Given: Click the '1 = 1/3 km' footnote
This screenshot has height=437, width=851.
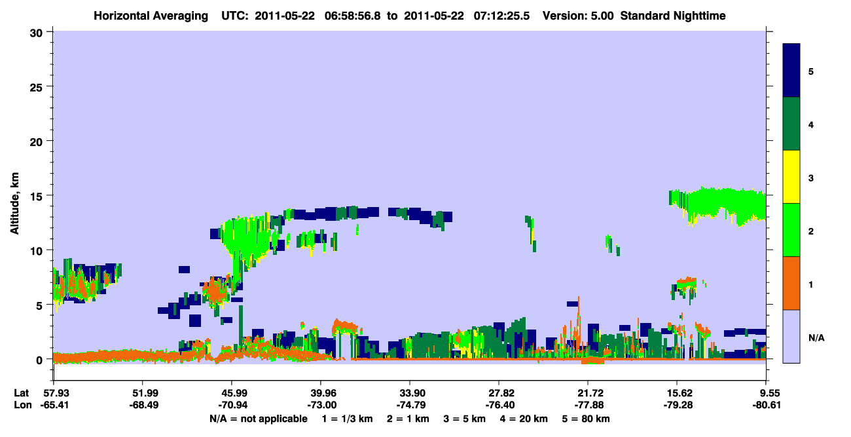Looking at the screenshot, I should click(346, 418).
